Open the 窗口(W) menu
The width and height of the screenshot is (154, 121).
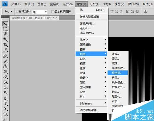(x=133, y=4)
